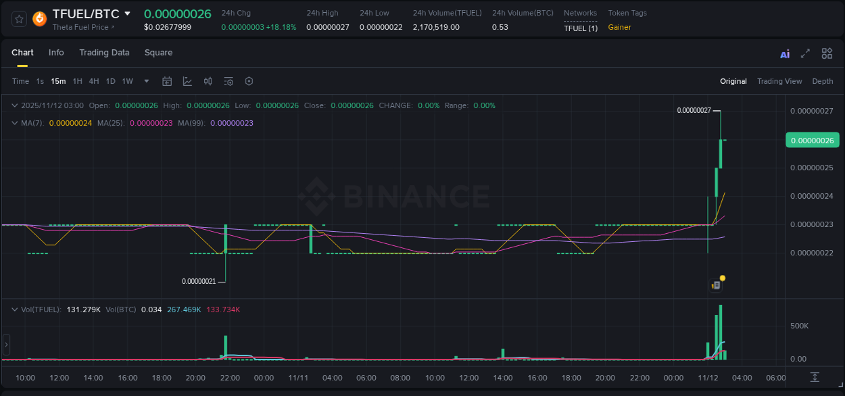This screenshot has height=396, width=845.
Task: Open chart settings via the hexagon icon
Action: click(x=249, y=81)
